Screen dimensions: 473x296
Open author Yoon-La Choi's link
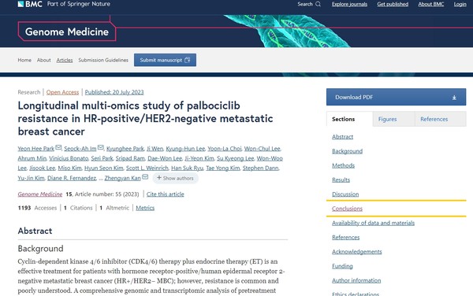[x=225, y=149]
